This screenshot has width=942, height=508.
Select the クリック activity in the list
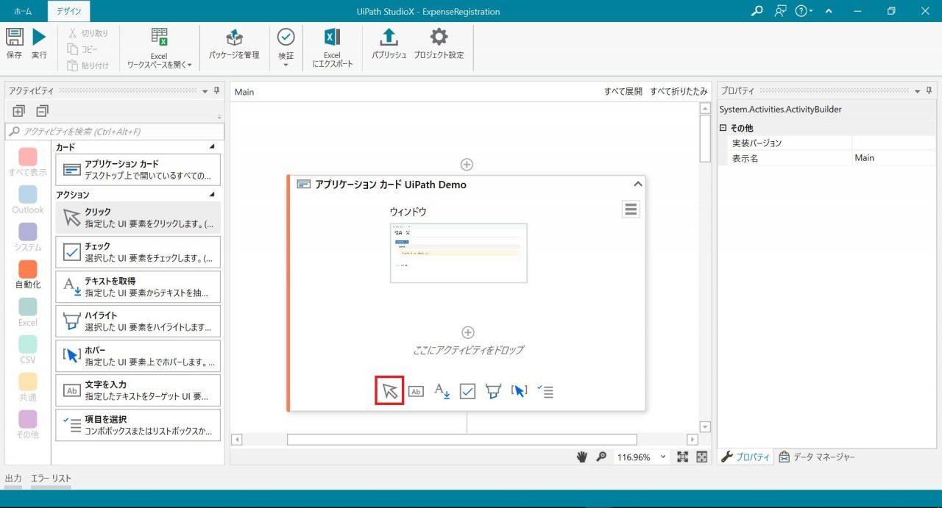(x=138, y=218)
